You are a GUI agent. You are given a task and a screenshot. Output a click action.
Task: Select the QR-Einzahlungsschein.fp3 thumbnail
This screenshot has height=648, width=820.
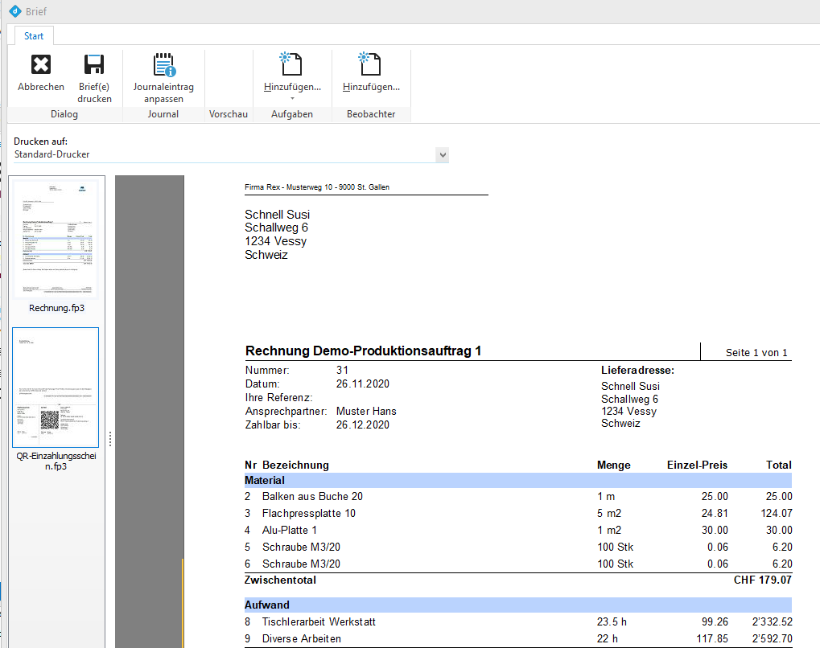tap(56, 387)
